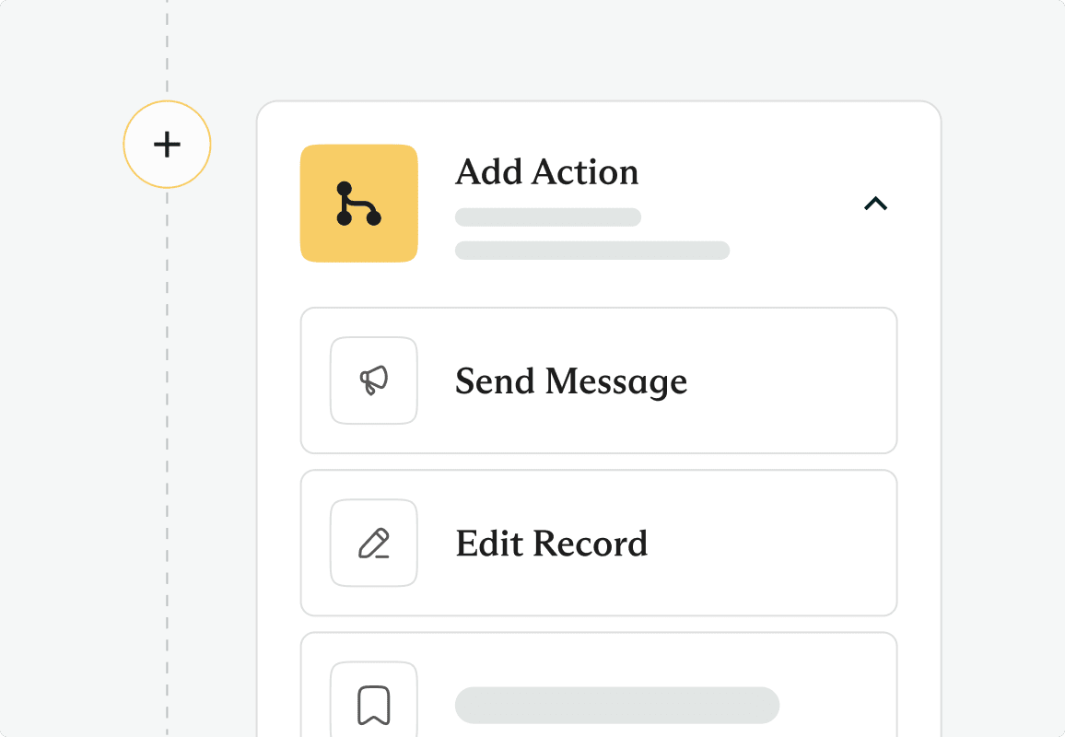The width and height of the screenshot is (1065, 737).
Task: Click the megaphone icon
Action: (373, 380)
